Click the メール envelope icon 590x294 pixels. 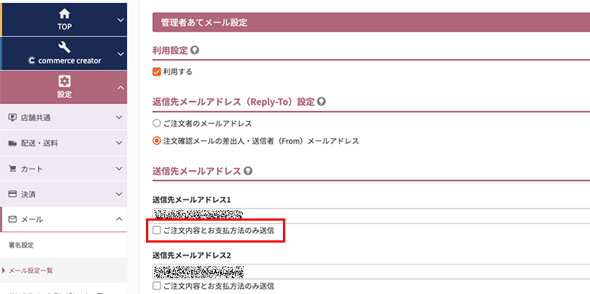coord(12,219)
